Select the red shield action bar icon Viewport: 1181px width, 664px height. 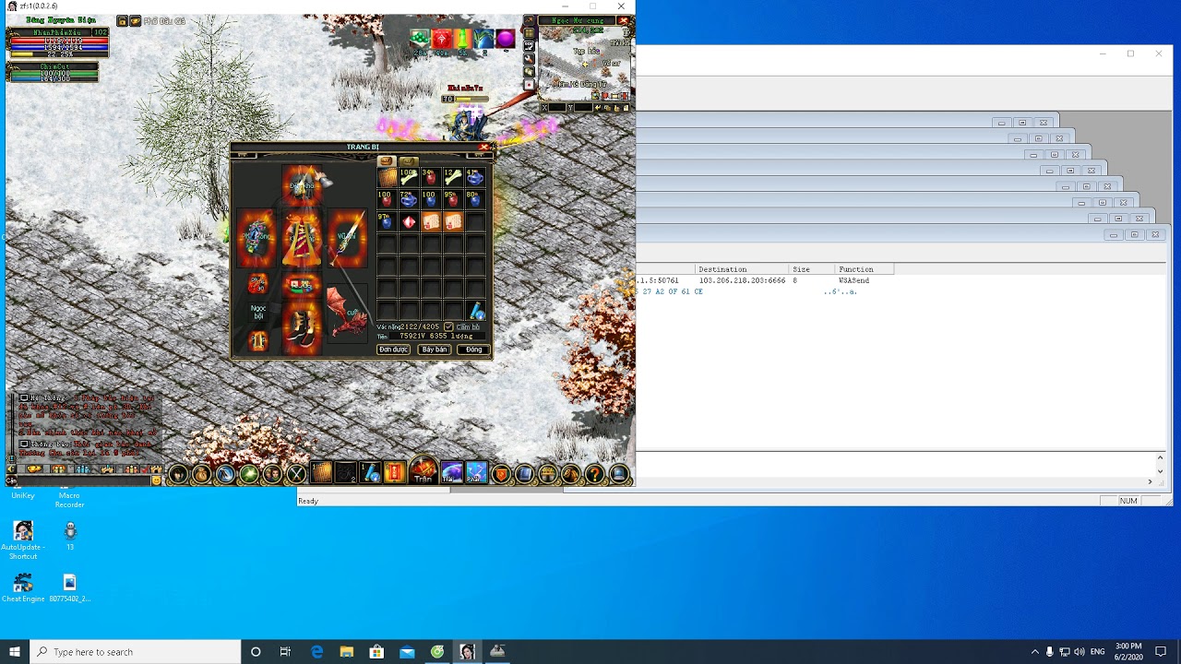tap(501, 474)
